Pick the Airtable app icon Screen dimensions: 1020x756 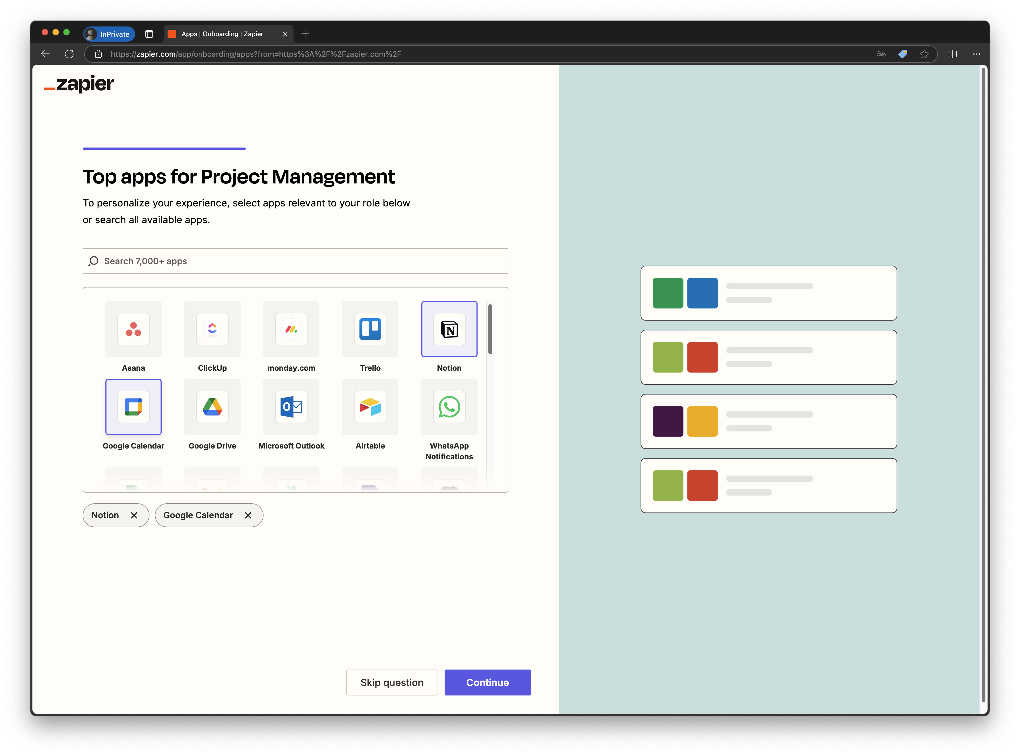[370, 406]
